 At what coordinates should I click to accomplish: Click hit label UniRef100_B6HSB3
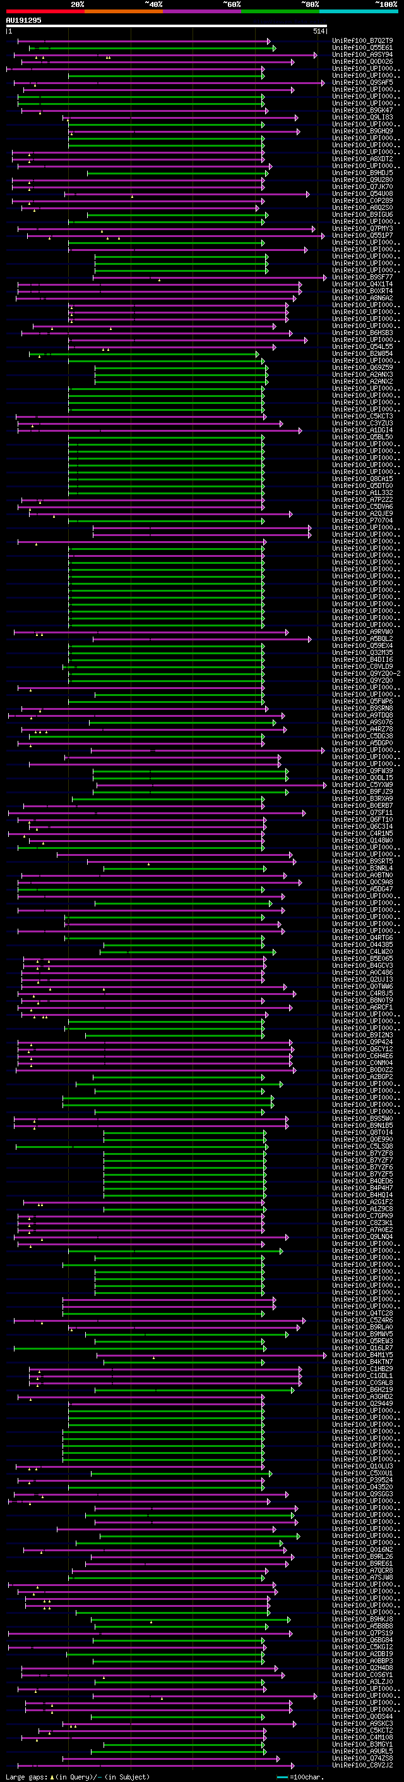point(362,333)
